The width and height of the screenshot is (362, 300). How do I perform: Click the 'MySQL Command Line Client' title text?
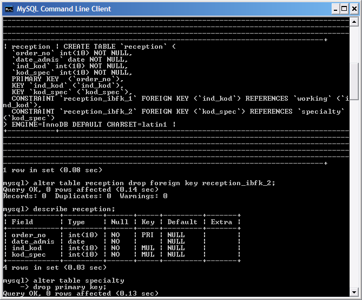tap(64, 9)
